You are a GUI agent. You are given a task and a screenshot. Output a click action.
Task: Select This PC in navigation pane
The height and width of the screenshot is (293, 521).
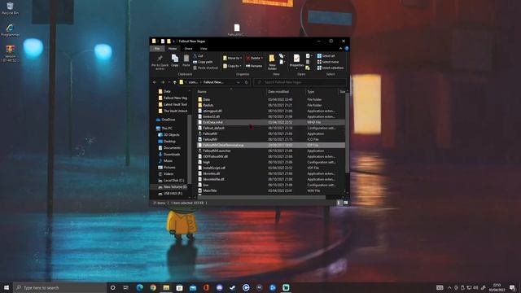164,129
